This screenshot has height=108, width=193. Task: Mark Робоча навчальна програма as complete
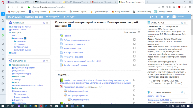(x=134, y=39)
